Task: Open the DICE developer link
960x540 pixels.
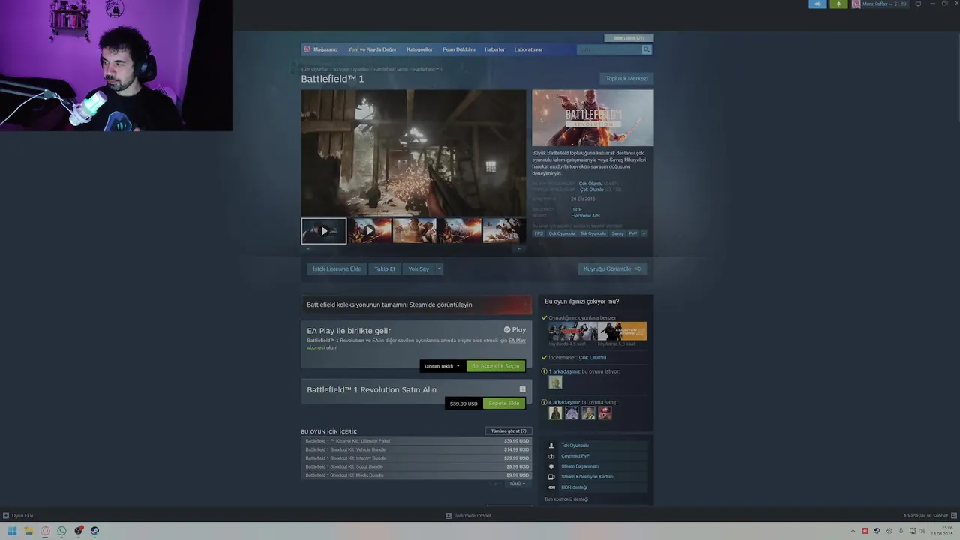Action: [576, 210]
